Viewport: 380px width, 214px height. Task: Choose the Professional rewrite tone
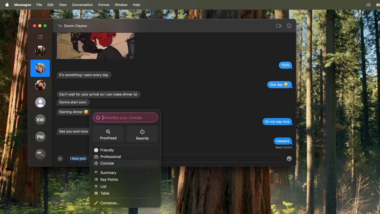point(111,156)
